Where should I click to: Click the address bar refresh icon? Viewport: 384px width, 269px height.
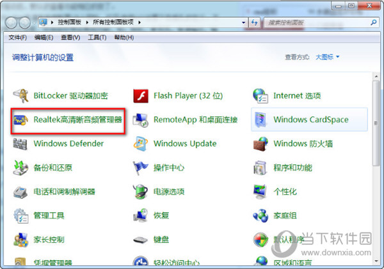(255, 23)
